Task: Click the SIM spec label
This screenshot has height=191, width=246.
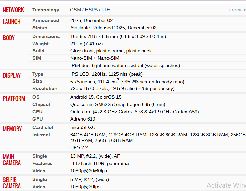Action: [x=37, y=58]
